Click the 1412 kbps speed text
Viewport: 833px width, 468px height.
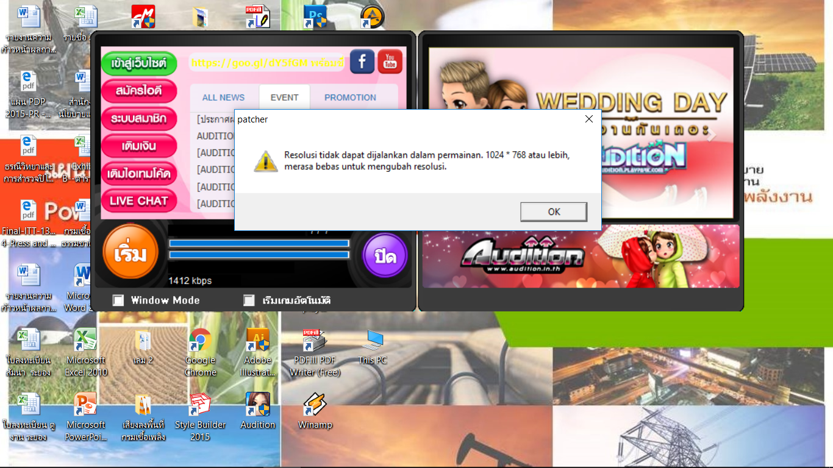tap(190, 281)
